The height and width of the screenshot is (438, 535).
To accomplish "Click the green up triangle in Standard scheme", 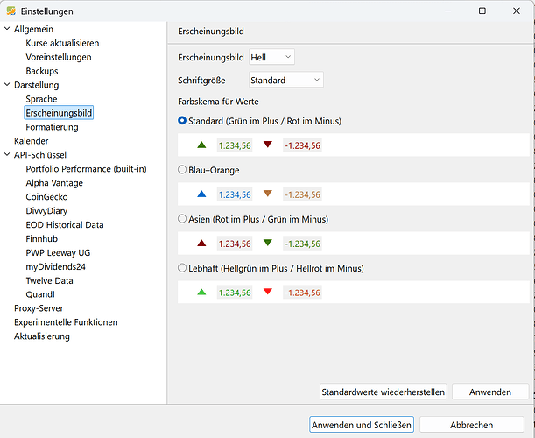I will pyautogui.click(x=201, y=145).
